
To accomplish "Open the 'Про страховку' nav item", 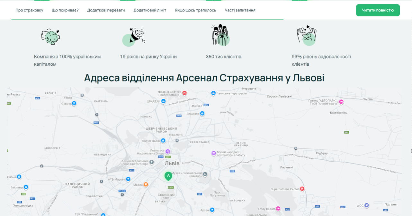I will tap(29, 10).
